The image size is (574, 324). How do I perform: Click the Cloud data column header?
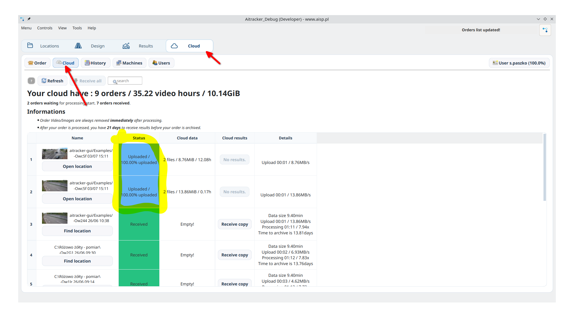click(x=187, y=138)
